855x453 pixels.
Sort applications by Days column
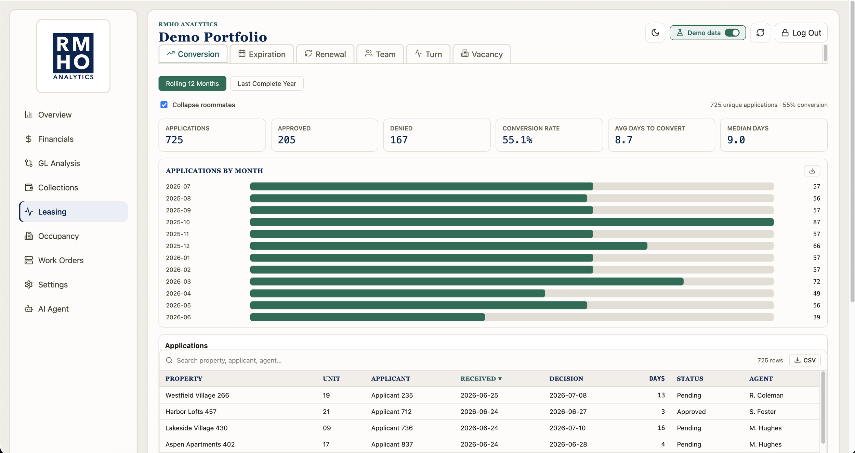coord(657,379)
